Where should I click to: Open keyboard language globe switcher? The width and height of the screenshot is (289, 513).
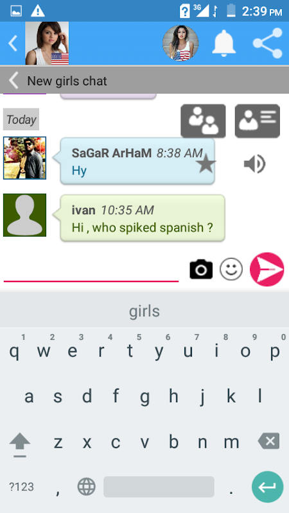87,487
